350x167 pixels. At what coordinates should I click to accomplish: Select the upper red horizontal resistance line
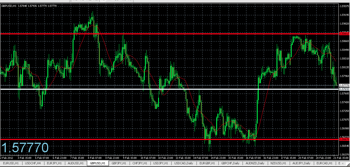[x=169, y=34]
